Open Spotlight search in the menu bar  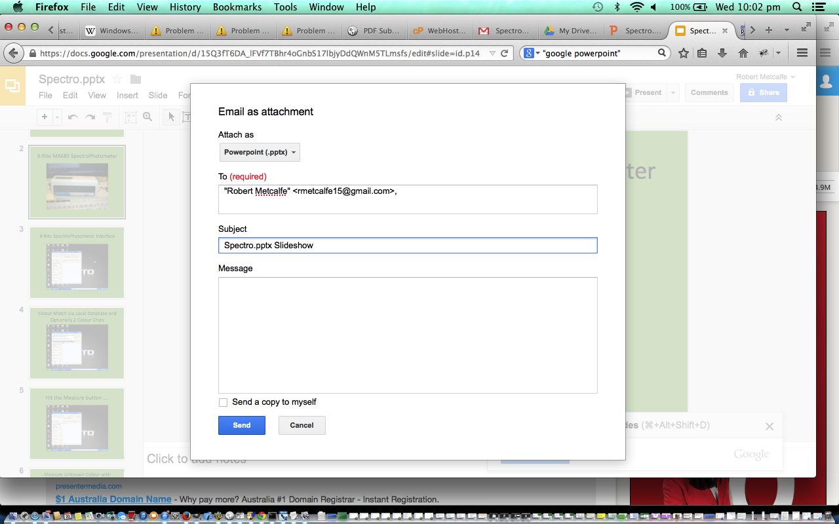click(797, 7)
